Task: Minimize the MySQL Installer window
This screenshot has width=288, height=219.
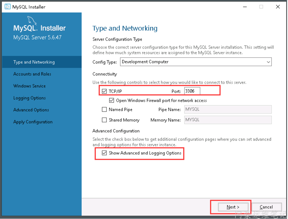Action: tap(245, 7)
